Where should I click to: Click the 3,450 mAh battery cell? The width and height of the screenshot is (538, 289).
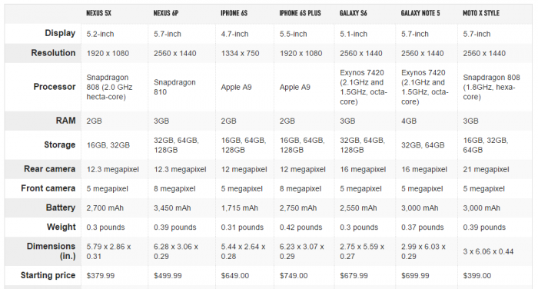click(x=172, y=208)
